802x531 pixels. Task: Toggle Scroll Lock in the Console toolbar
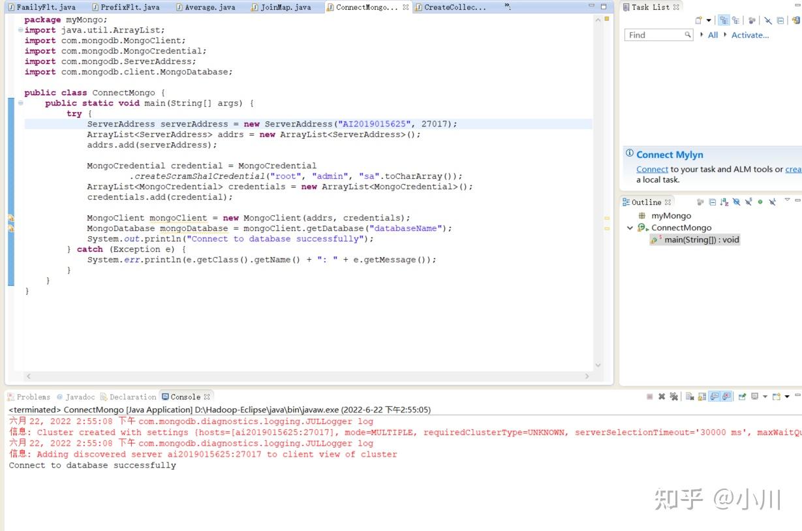[700, 396]
